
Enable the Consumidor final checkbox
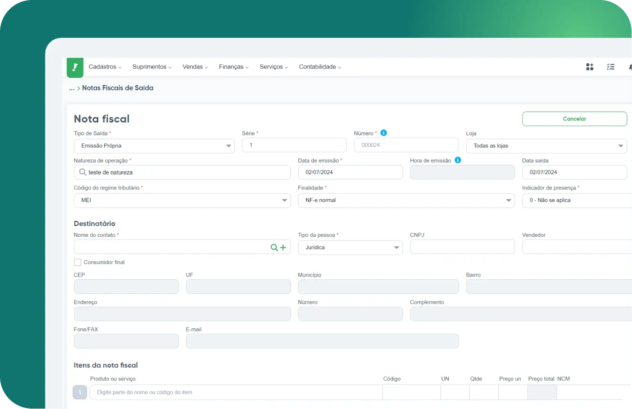[x=78, y=262]
